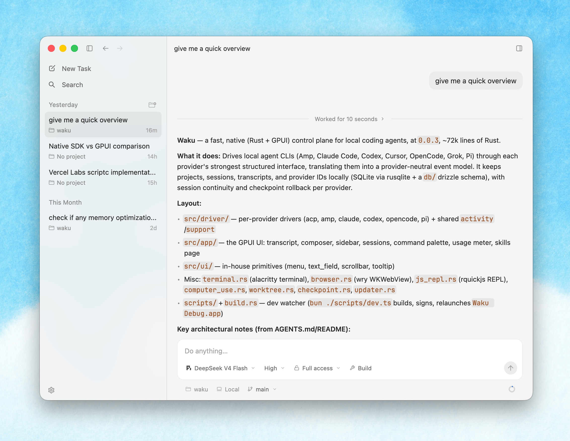Open settings via the gear icon
This screenshot has width=570, height=441.
[51, 390]
